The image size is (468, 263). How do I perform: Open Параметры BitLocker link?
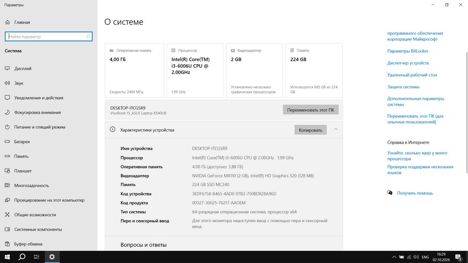408,51
